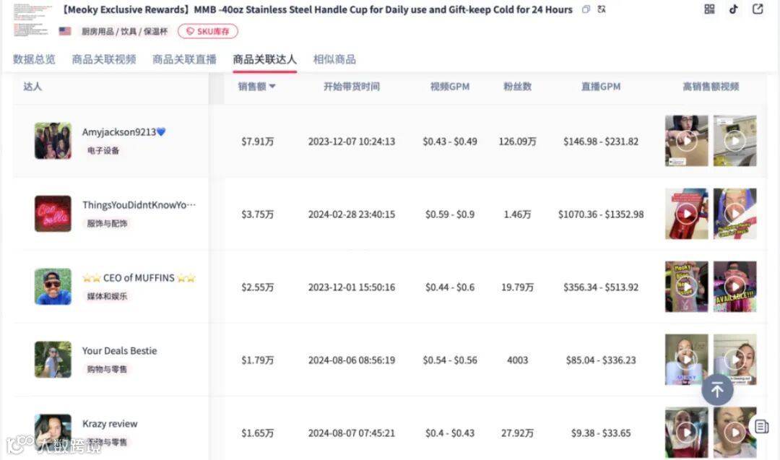Click the 2023-12-07 10:24:13 date

pos(352,142)
